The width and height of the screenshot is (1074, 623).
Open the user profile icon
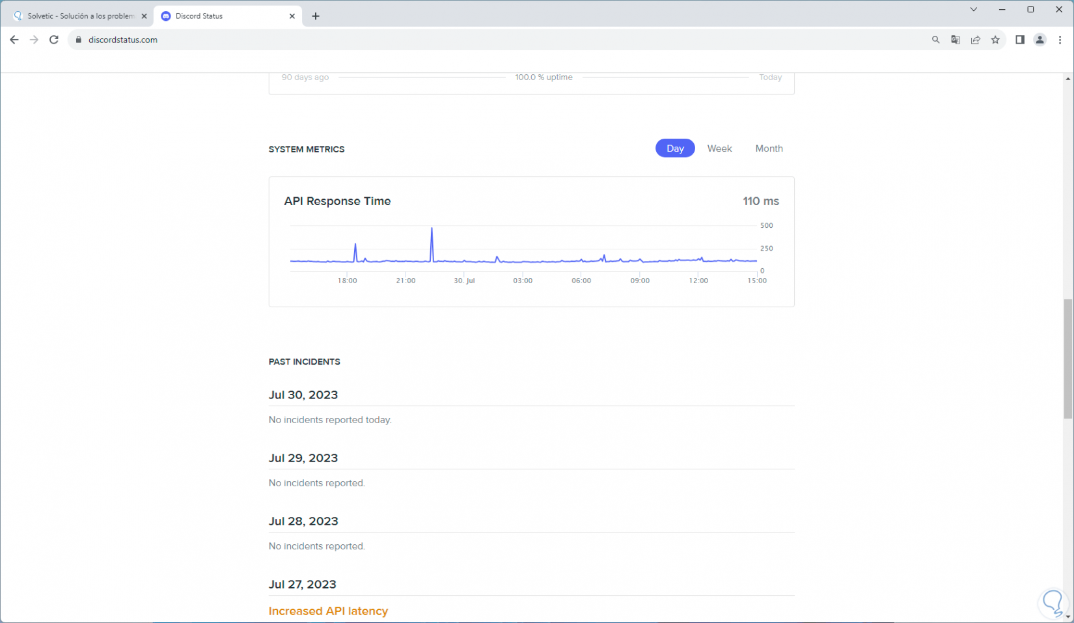coord(1040,40)
